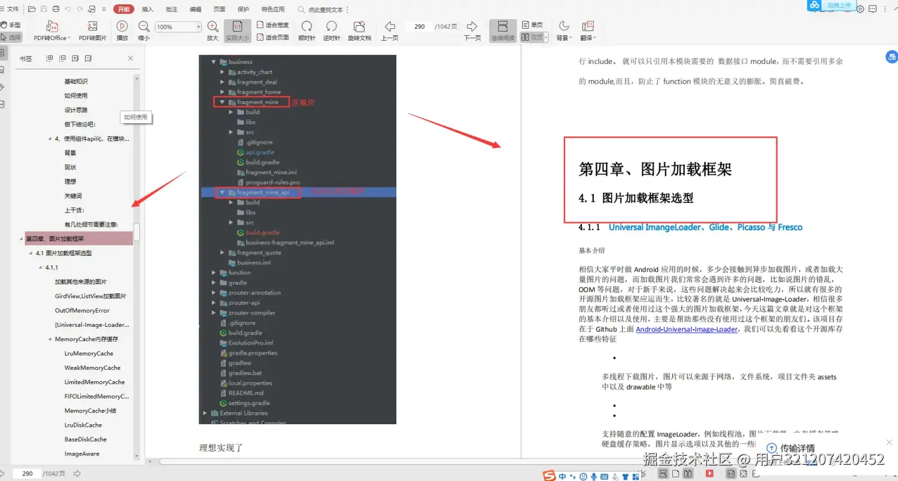Select 适合宽度 fit width button

point(272,25)
